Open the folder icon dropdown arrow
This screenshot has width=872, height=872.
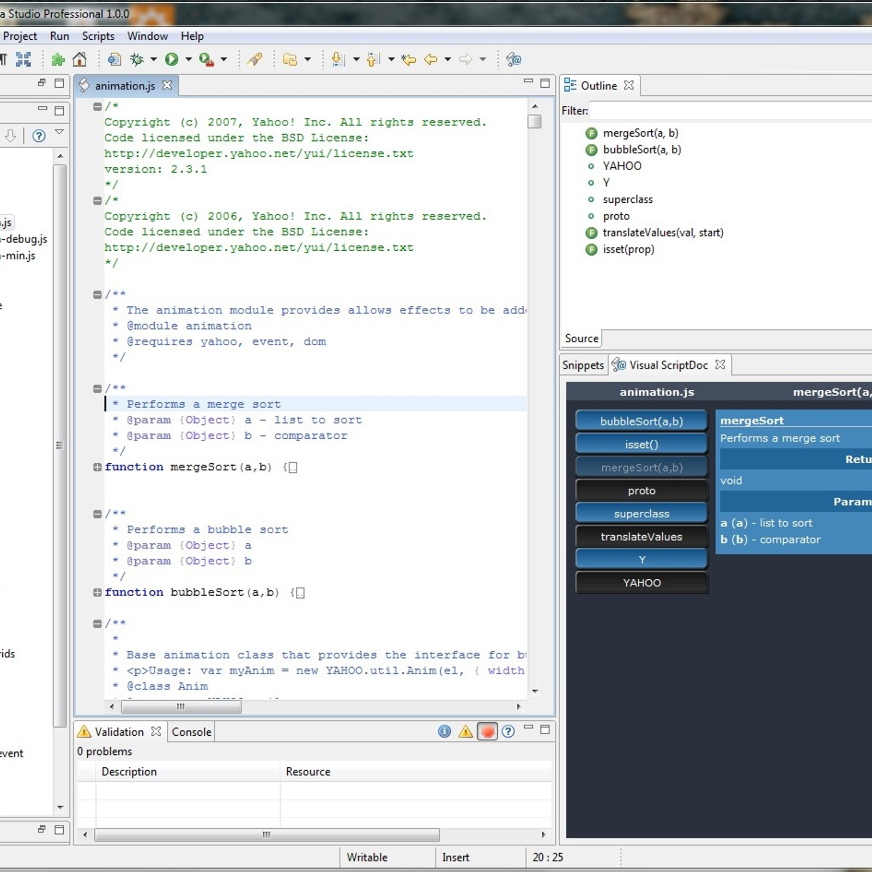(x=307, y=59)
